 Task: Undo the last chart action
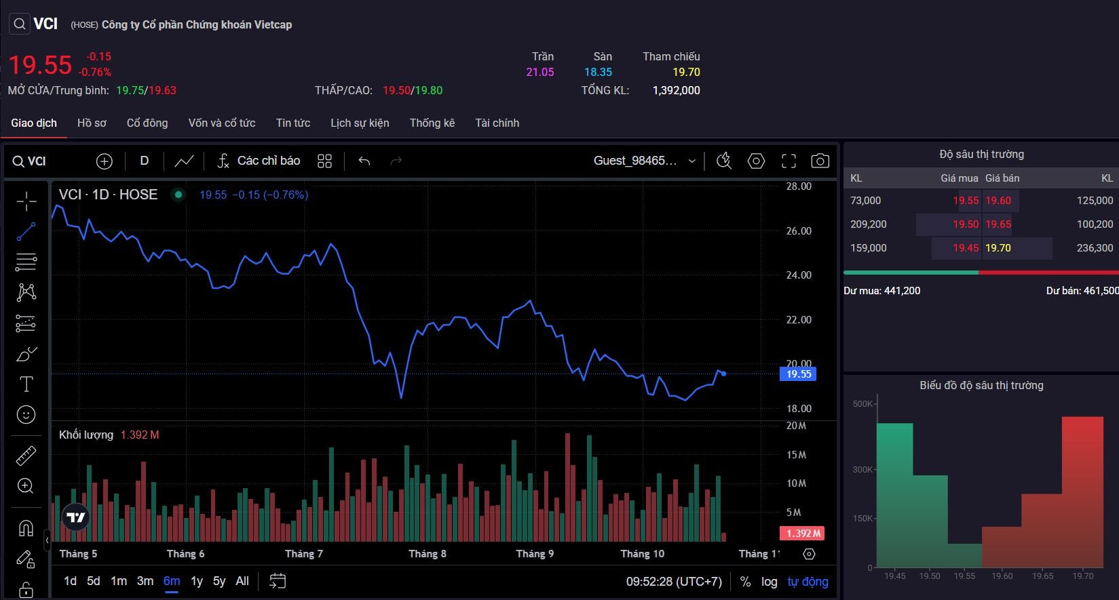point(364,161)
